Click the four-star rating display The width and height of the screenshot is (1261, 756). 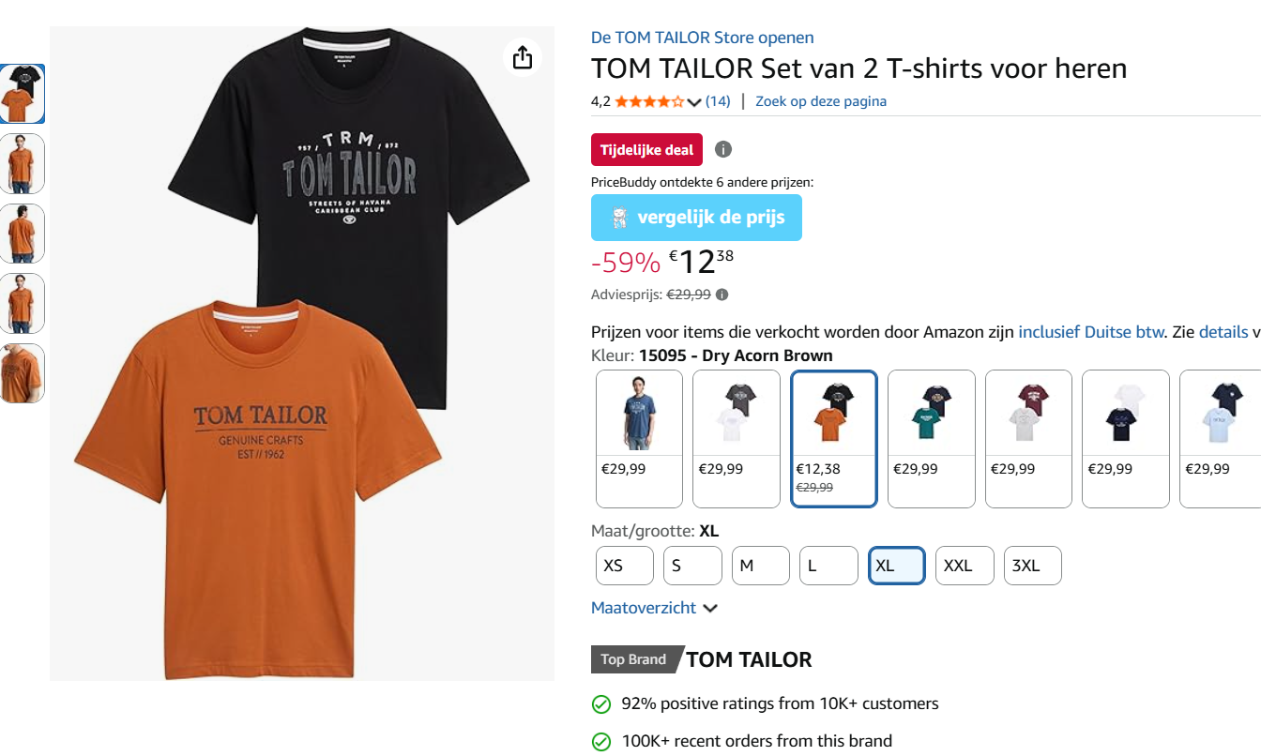point(646,100)
